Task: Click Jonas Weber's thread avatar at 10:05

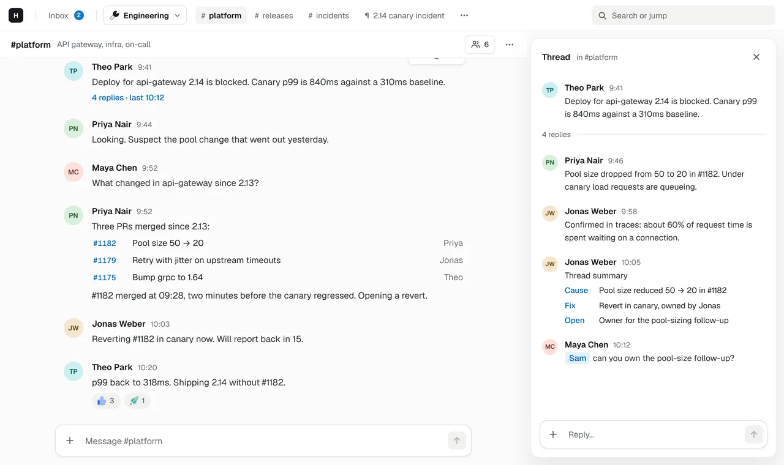Action: click(550, 264)
